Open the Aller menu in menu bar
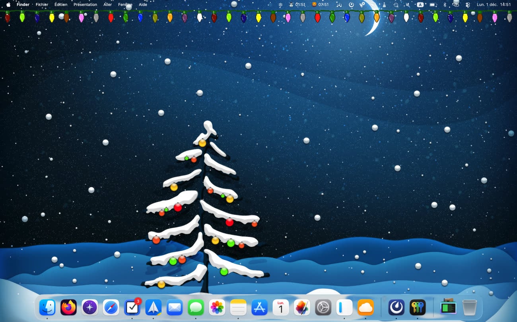 coord(107,5)
